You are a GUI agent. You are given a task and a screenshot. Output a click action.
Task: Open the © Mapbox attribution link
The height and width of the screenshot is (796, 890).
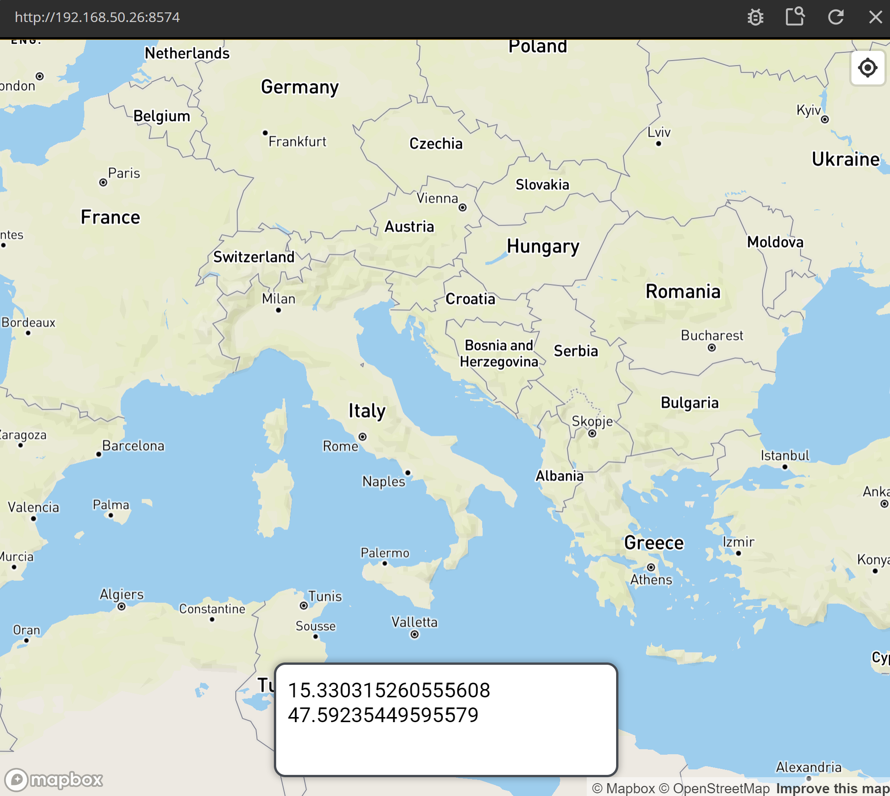tap(623, 788)
